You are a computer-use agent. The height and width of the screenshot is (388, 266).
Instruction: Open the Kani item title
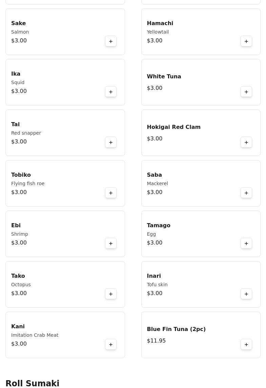pos(18,326)
